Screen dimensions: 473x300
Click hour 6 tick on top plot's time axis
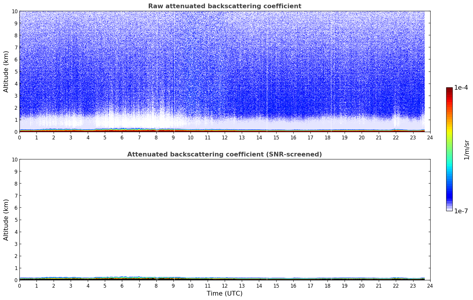(122, 137)
